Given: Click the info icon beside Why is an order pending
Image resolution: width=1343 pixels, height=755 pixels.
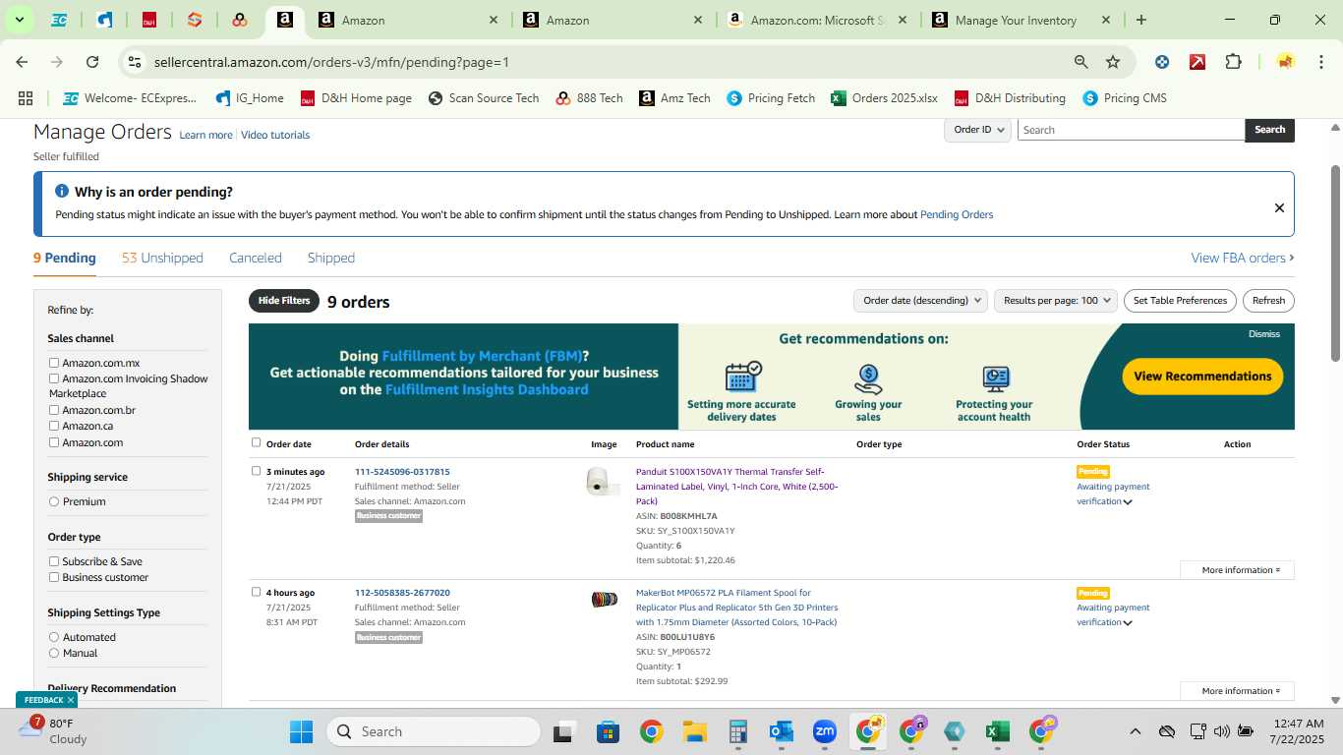Looking at the screenshot, I should coord(62,192).
